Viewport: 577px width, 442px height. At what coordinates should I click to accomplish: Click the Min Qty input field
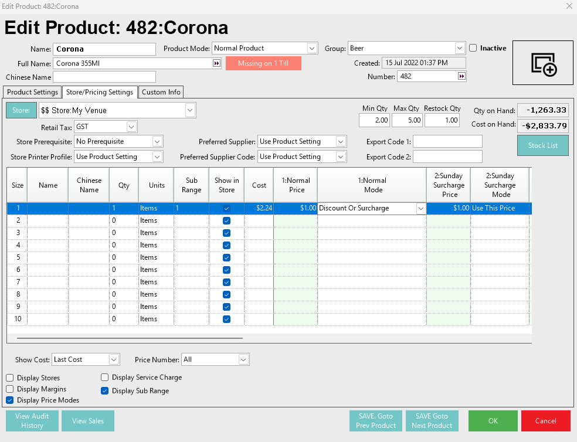pyautogui.click(x=374, y=120)
